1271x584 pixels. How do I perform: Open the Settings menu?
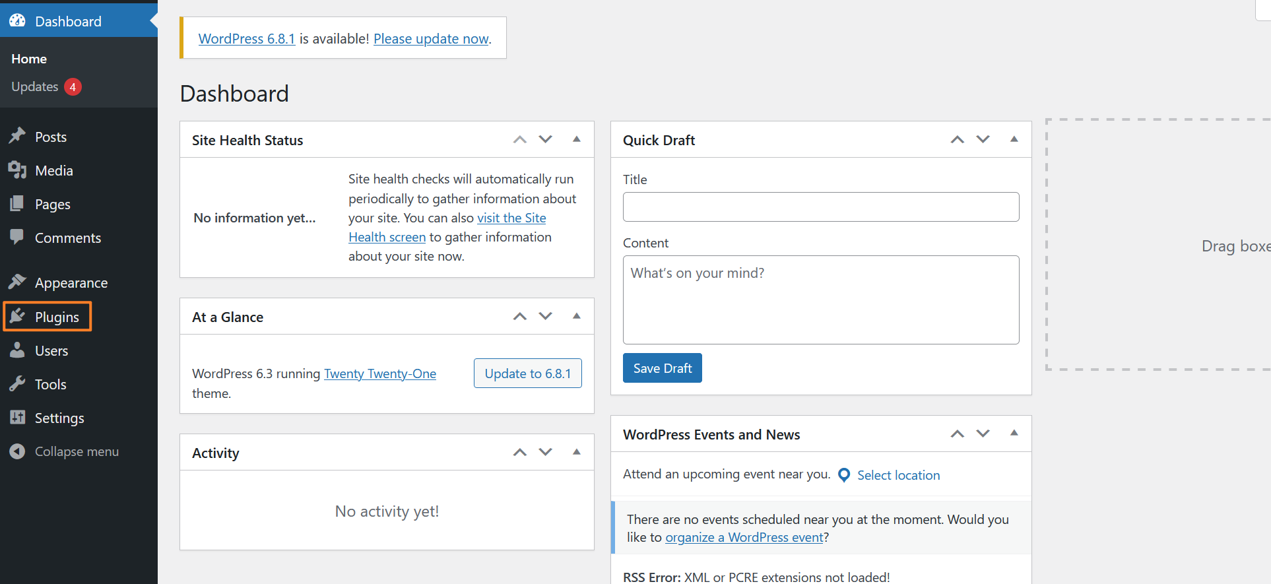coord(79,418)
